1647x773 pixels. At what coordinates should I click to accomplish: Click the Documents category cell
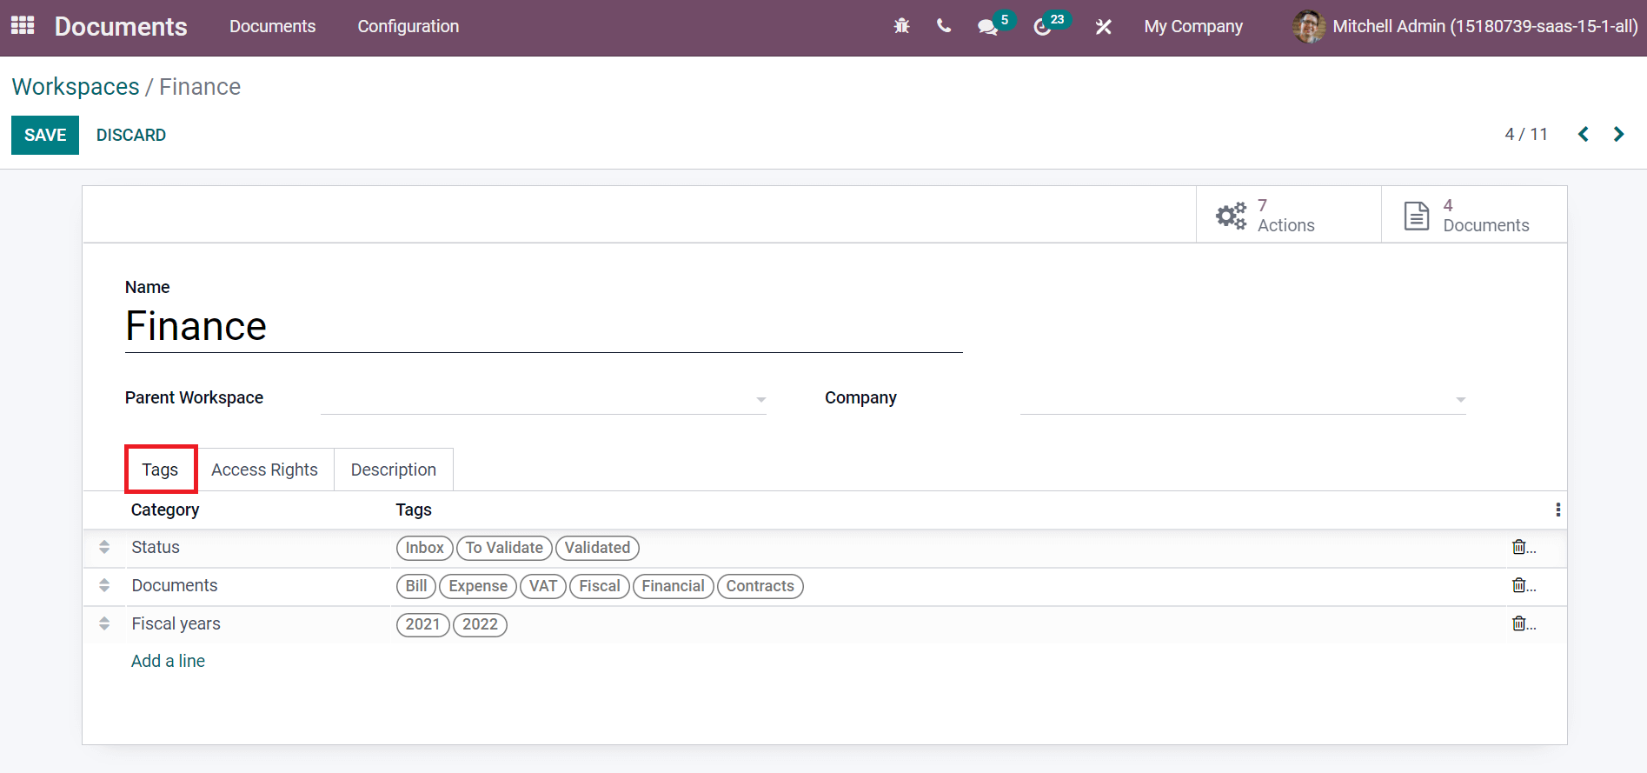(258, 585)
